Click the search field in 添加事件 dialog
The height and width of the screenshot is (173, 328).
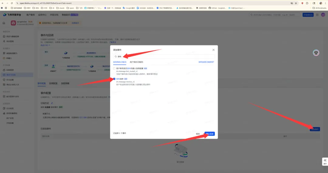click(x=164, y=56)
